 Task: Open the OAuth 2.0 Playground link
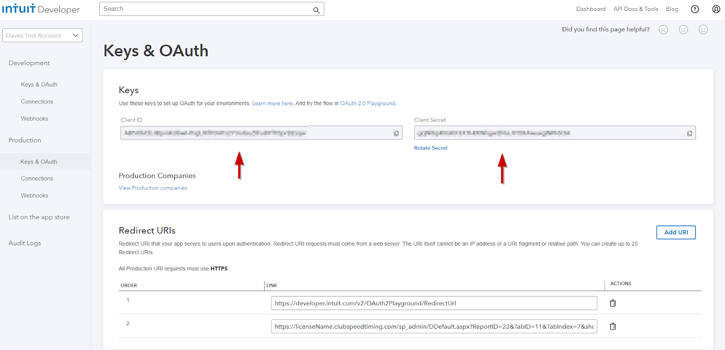pyautogui.click(x=367, y=103)
